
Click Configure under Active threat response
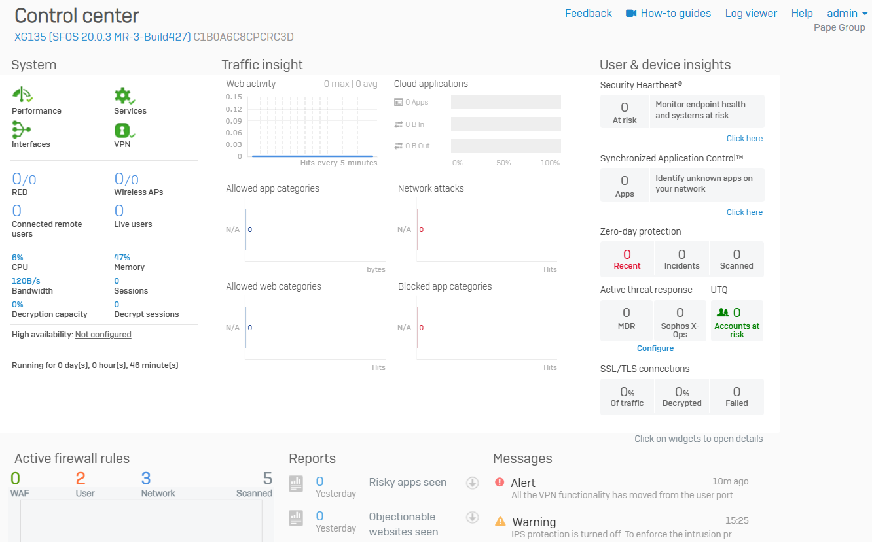[x=655, y=348]
